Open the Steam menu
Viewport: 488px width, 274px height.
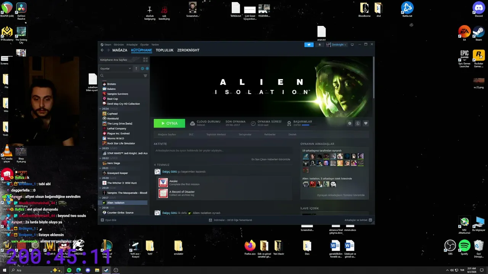point(106,45)
